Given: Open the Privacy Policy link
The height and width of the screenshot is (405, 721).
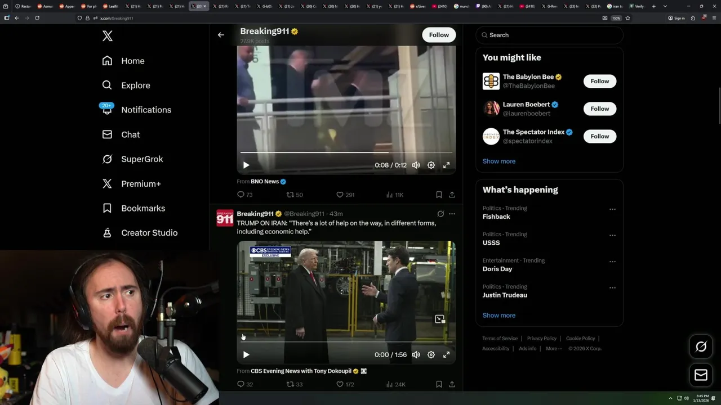Looking at the screenshot, I should coord(541,339).
